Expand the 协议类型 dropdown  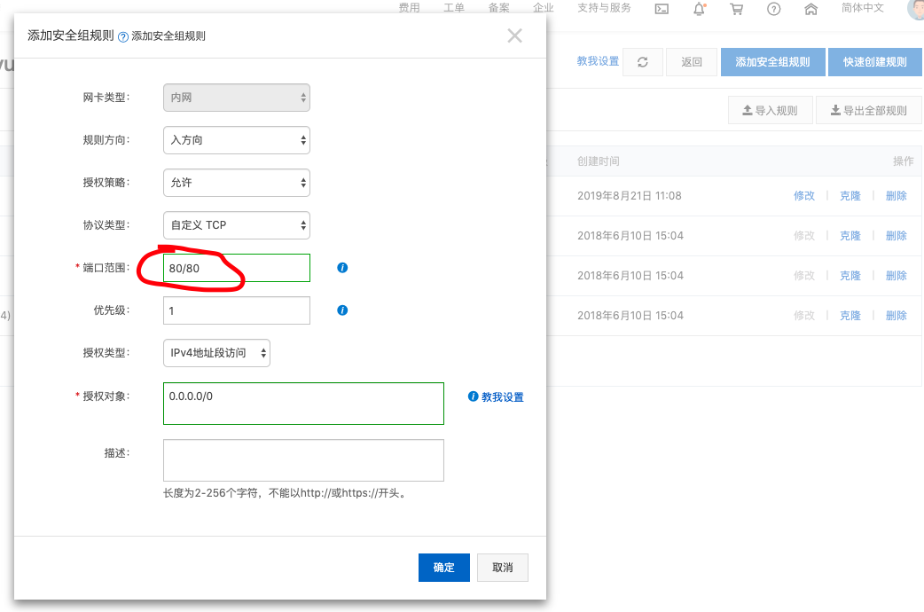pyautogui.click(x=236, y=225)
